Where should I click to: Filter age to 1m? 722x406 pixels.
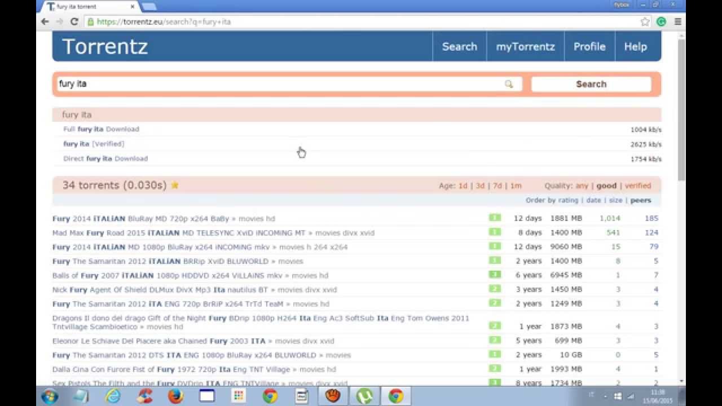tap(516, 186)
